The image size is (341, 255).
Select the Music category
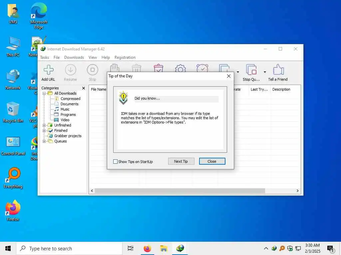point(65,109)
